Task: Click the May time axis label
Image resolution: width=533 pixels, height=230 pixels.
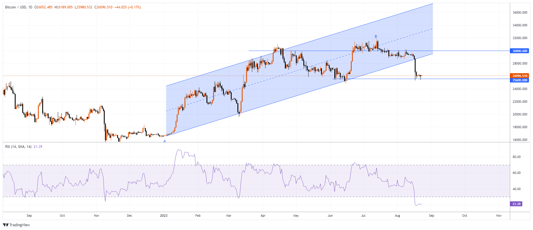Action: 296,216
